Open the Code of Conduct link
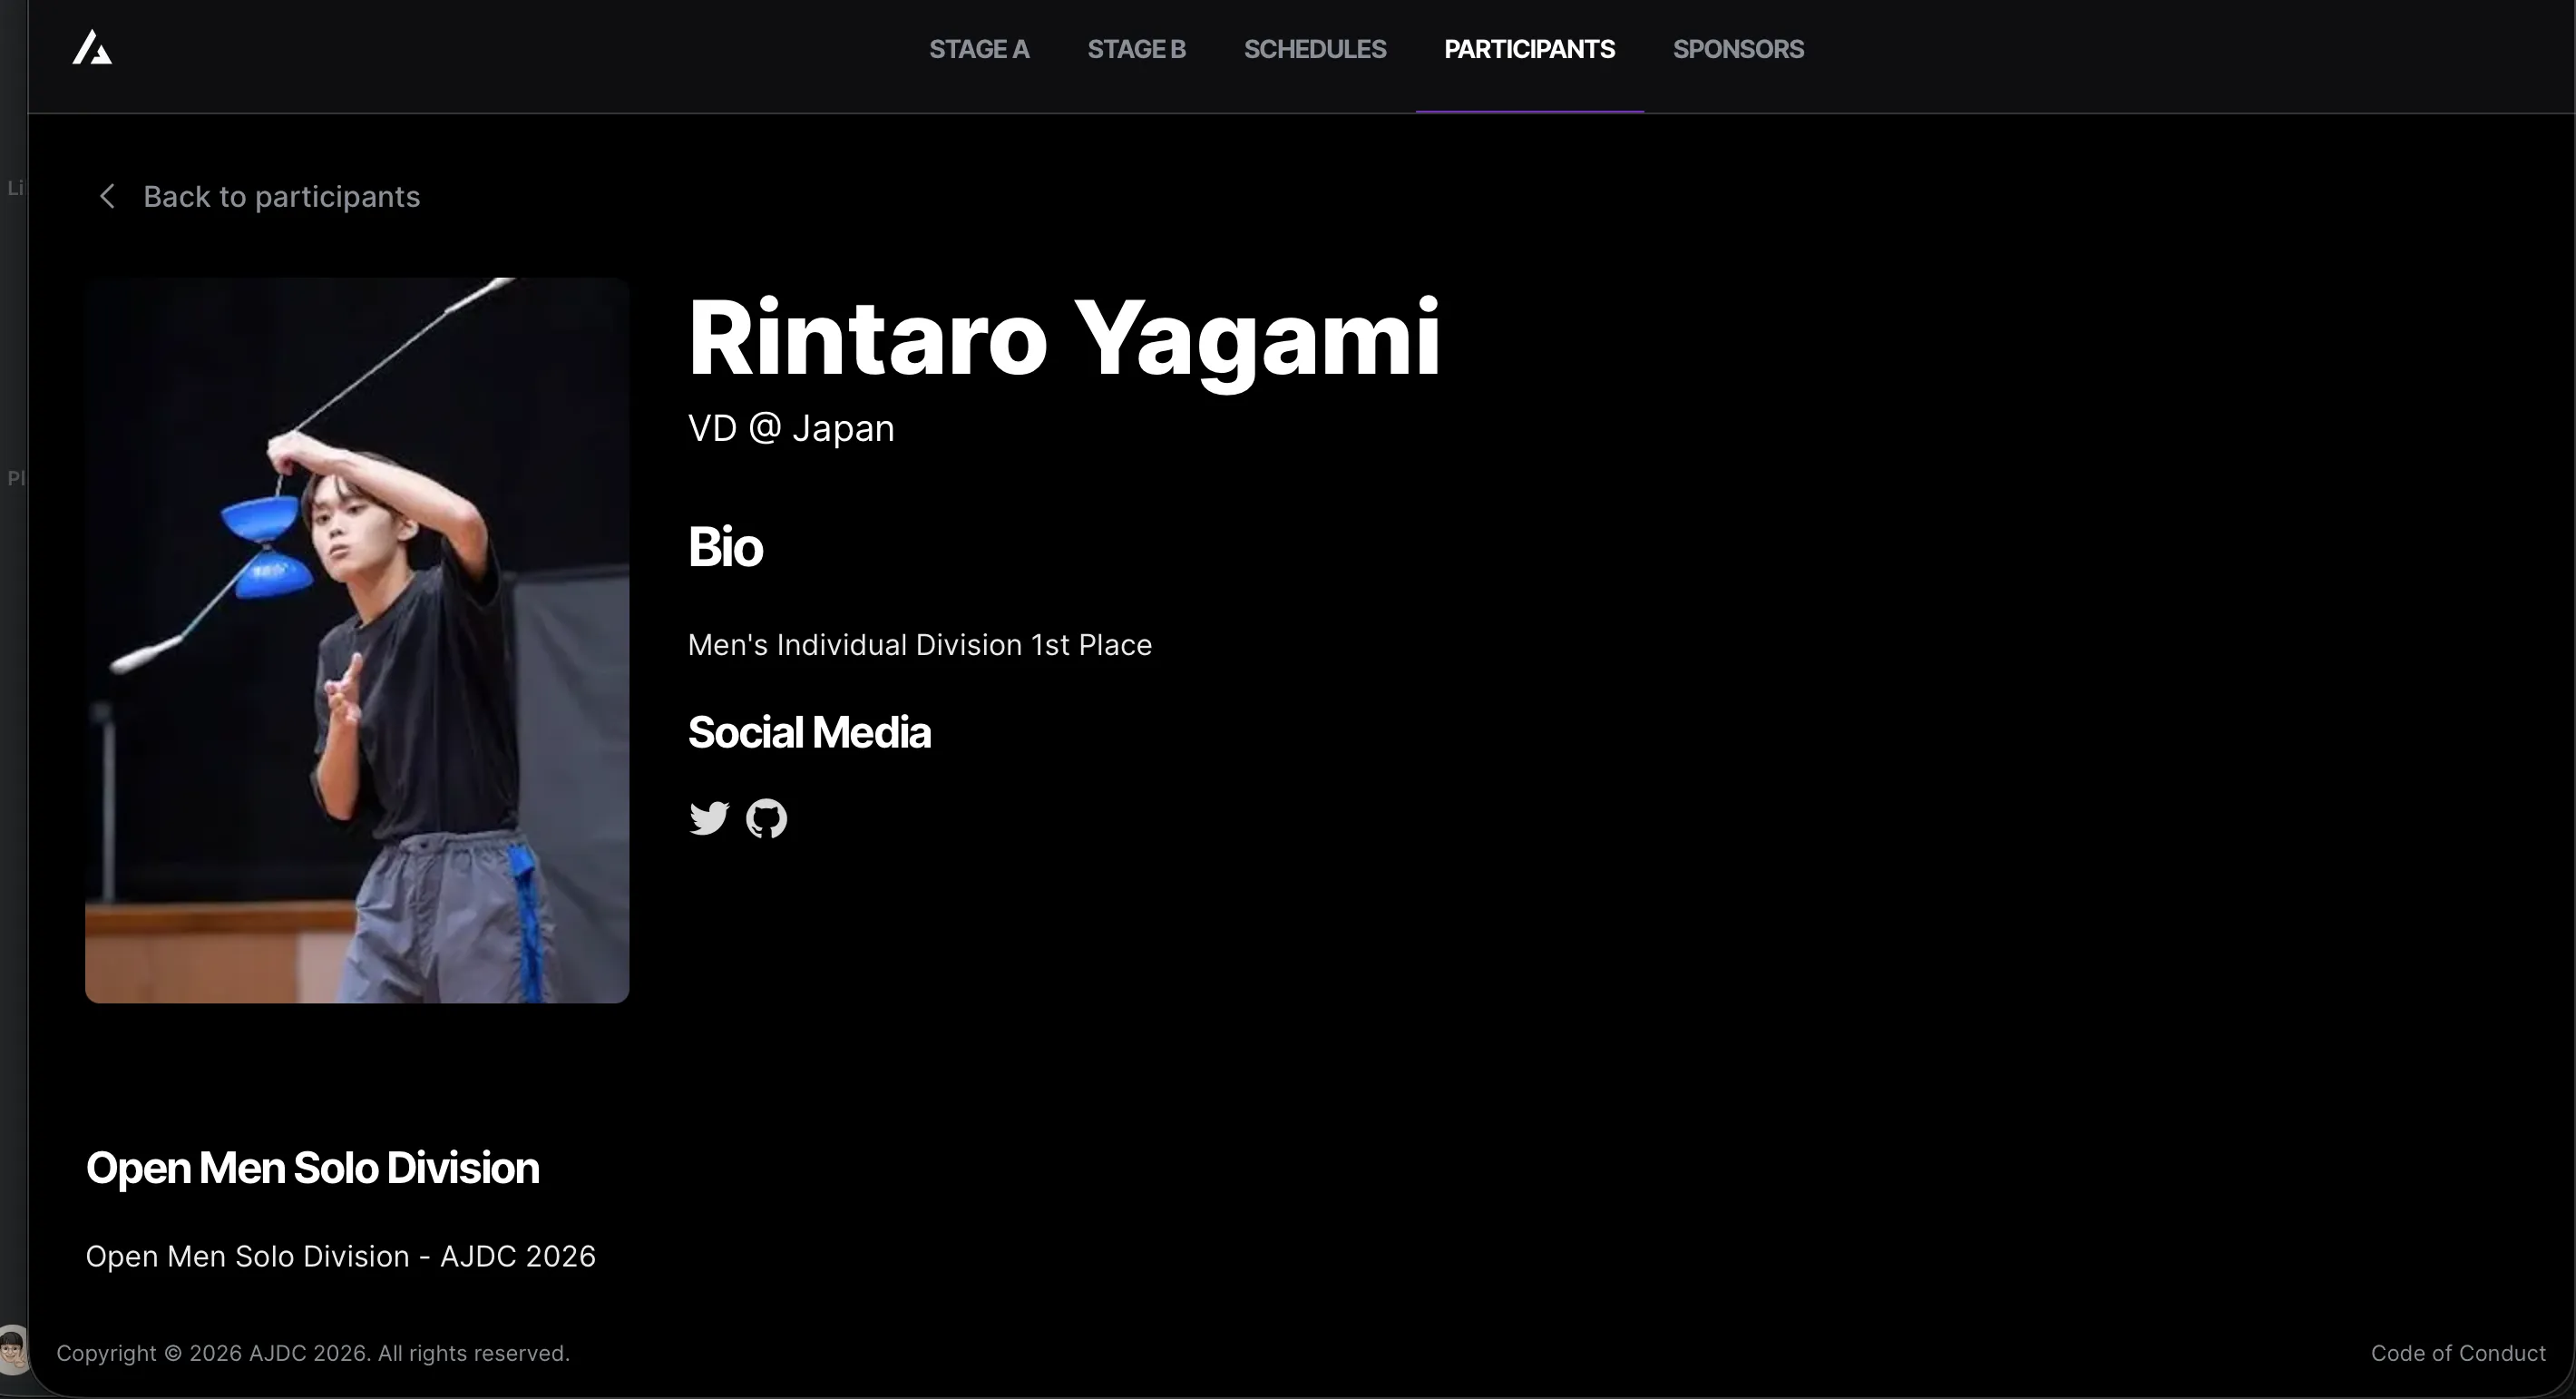Image resolution: width=2576 pixels, height=1399 pixels. 2457,1353
